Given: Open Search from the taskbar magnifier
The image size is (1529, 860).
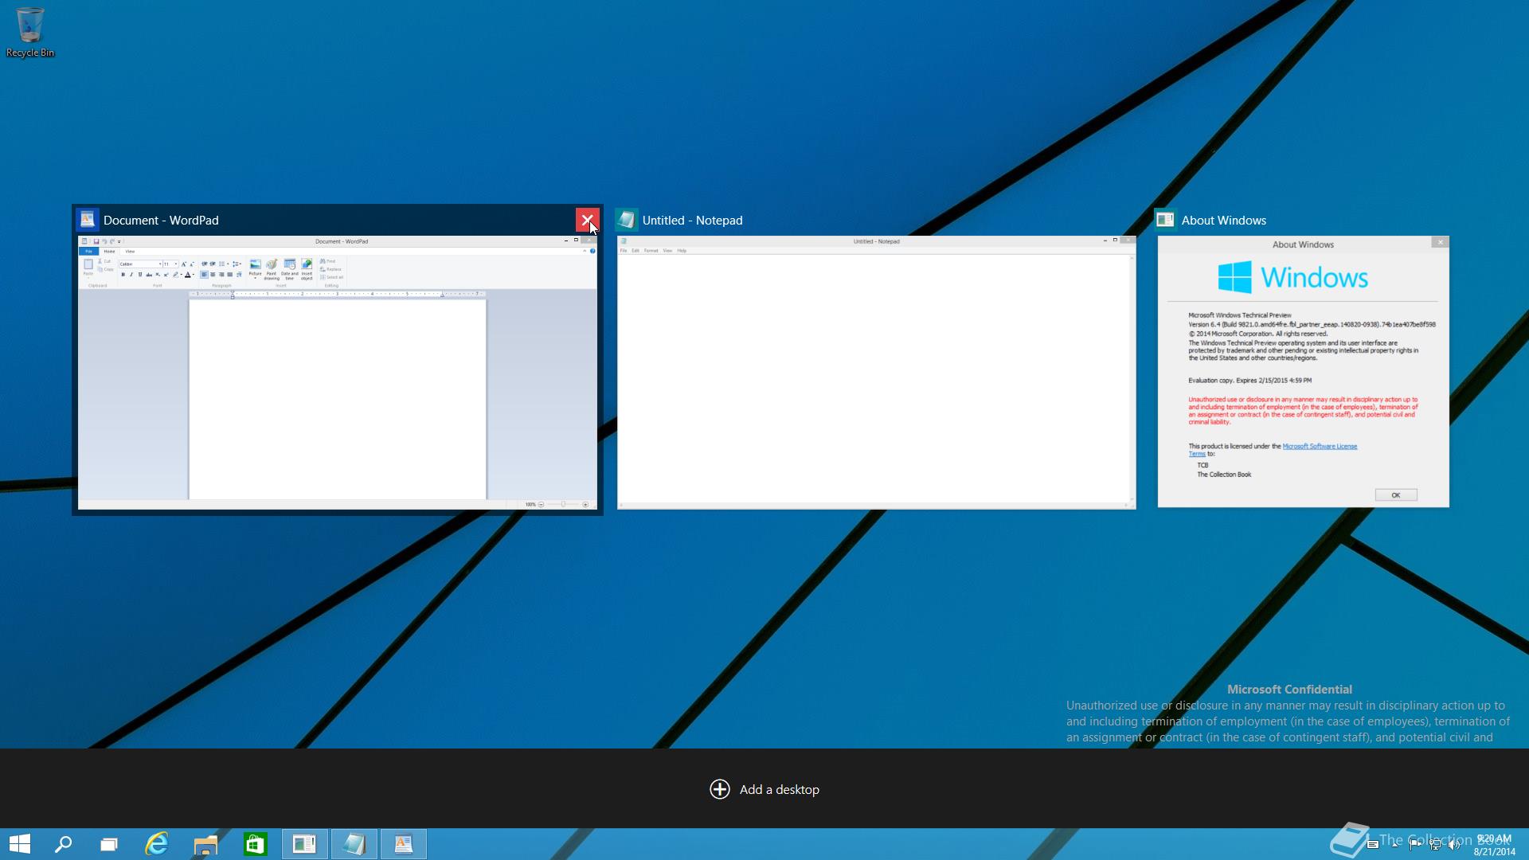Looking at the screenshot, I should [x=63, y=844].
